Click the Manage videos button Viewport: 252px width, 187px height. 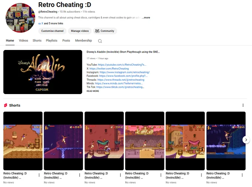[x=80, y=31]
